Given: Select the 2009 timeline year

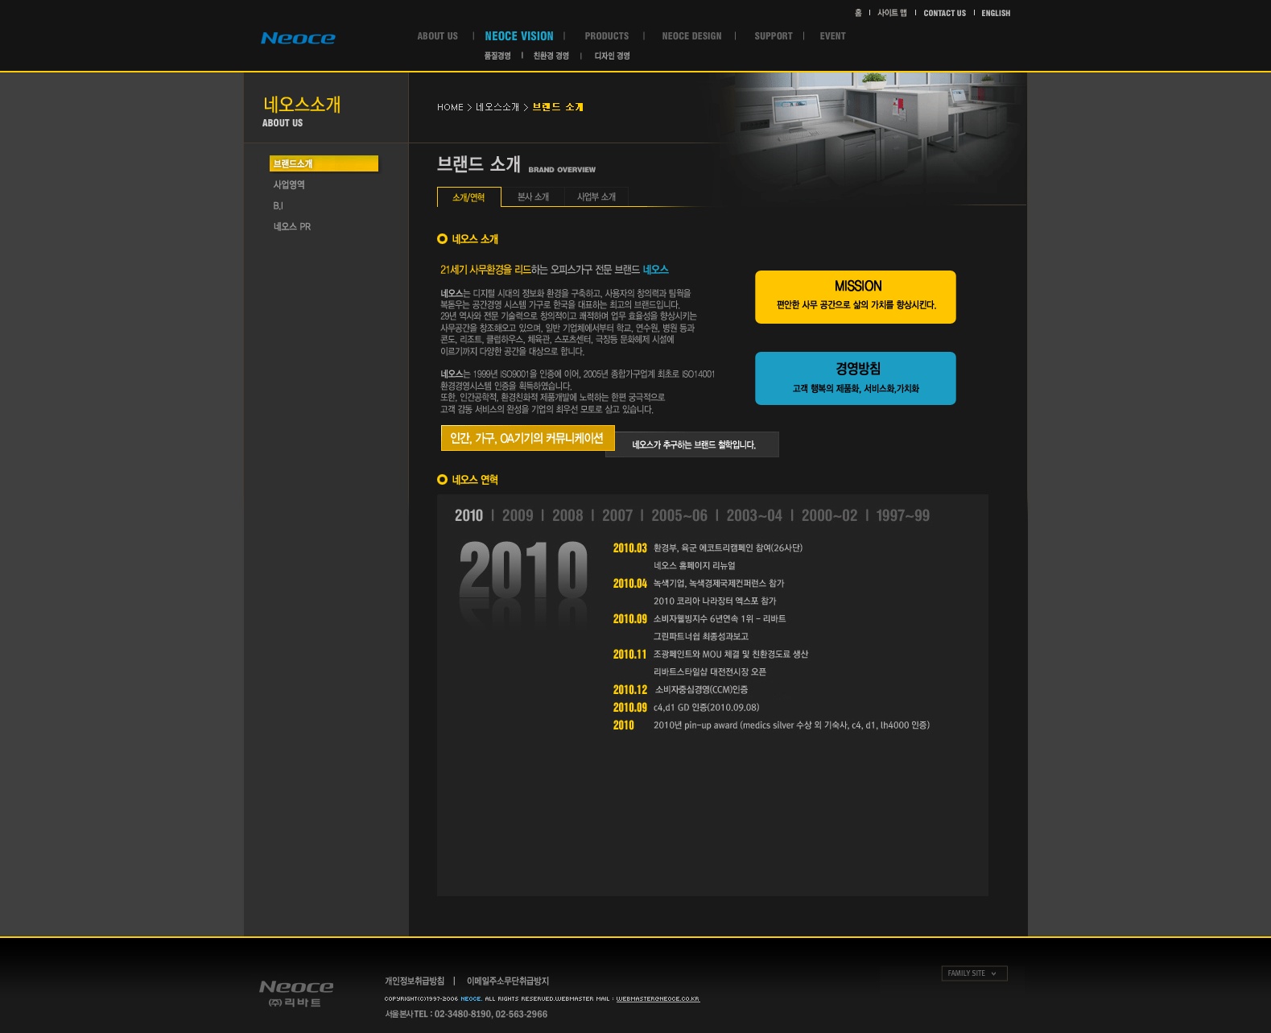Looking at the screenshot, I should coord(518,515).
